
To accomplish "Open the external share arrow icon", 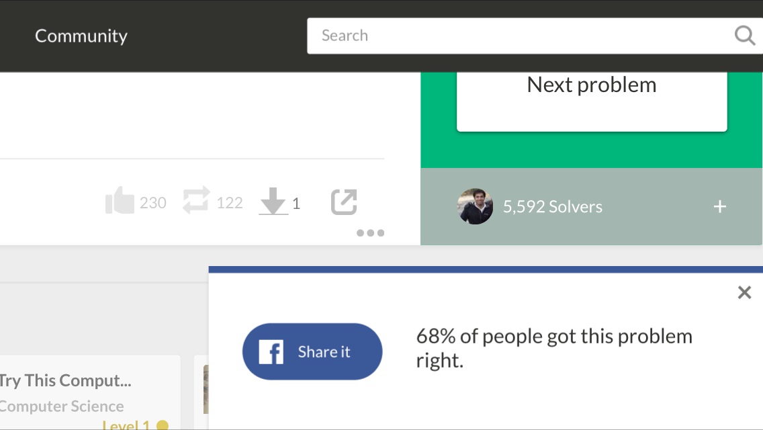I will click(344, 202).
